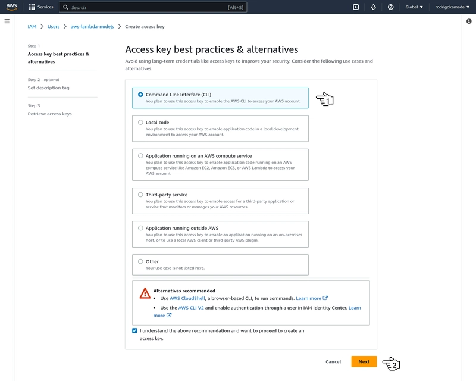
Task: Click external-link icon after AWS CLI V2 link
Action: pyautogui.click(x=169, y=316)
